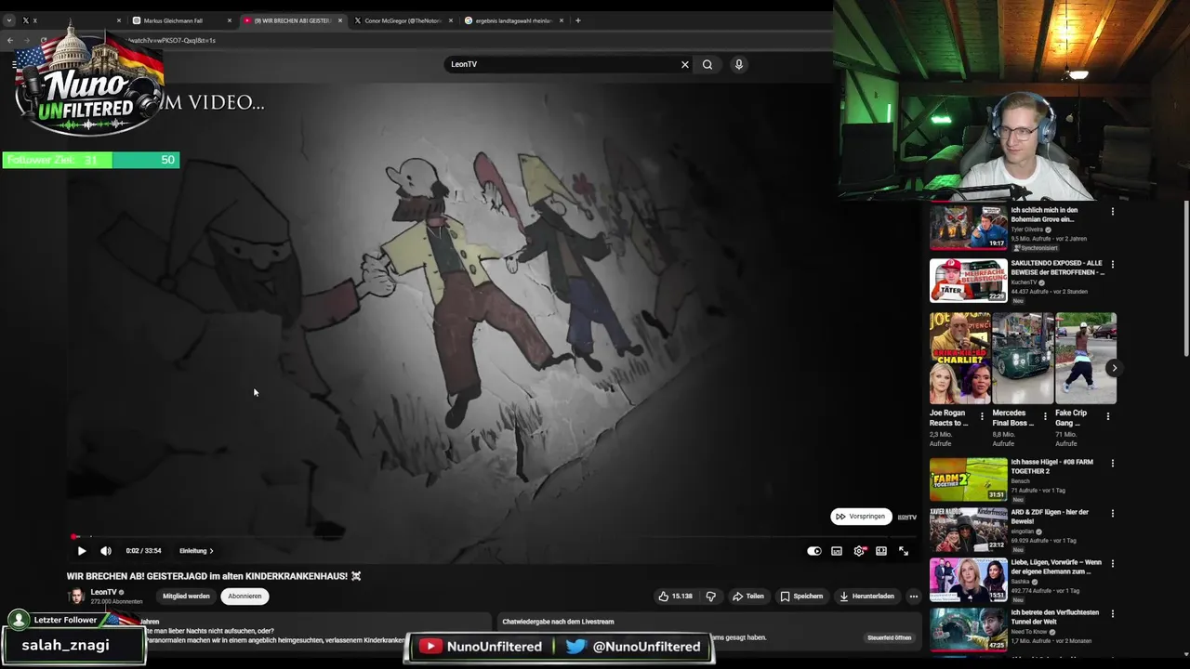
Task: Open the Fake Crip Gang short
Action: (x=1086, y=358)
